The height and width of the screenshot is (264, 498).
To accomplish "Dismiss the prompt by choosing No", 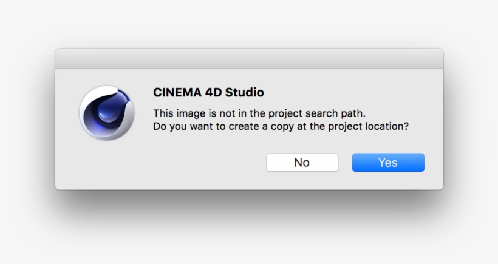I will 302,163.
